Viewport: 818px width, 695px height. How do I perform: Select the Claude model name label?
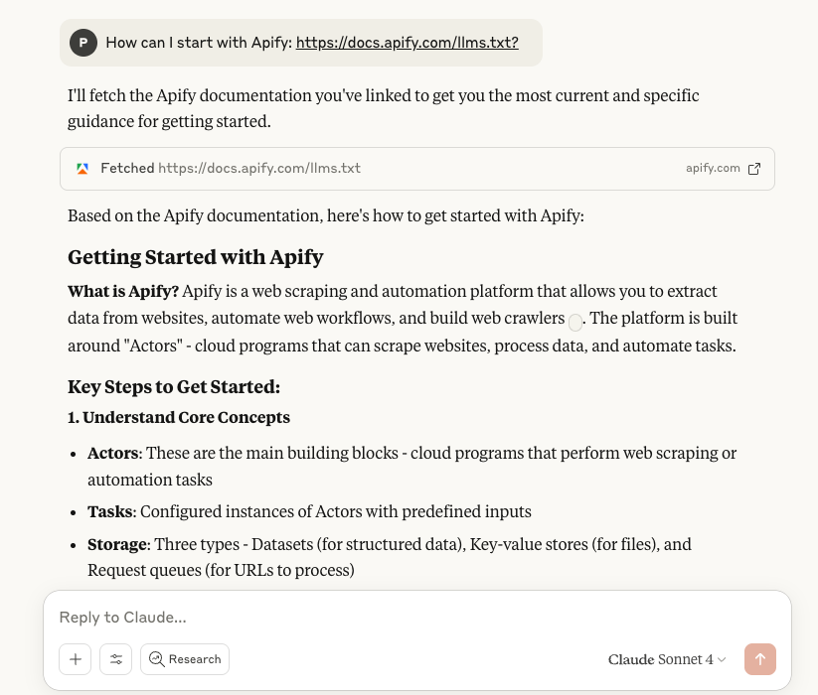click(631, 659)
